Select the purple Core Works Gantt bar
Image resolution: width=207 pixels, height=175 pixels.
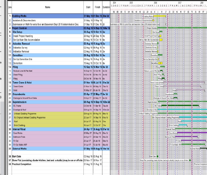point(191,133)
